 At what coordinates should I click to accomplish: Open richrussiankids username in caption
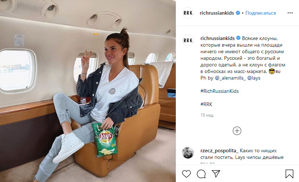coord(217,38)
